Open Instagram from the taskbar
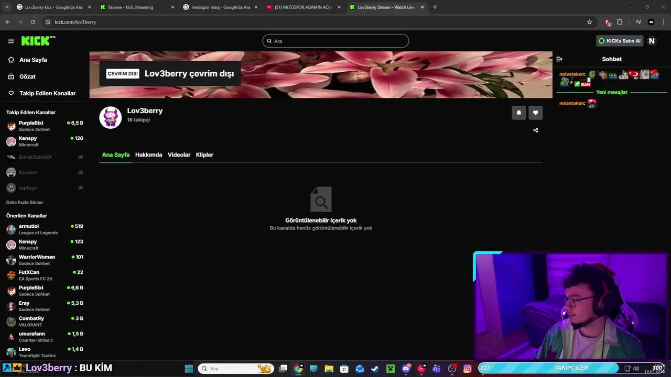 (x=468, y=369)
